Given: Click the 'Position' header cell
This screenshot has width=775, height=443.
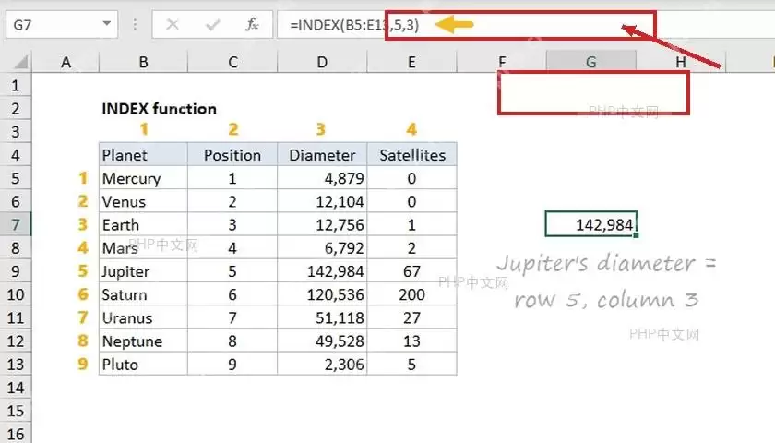Looking at the screenshot, I should 232,155.
